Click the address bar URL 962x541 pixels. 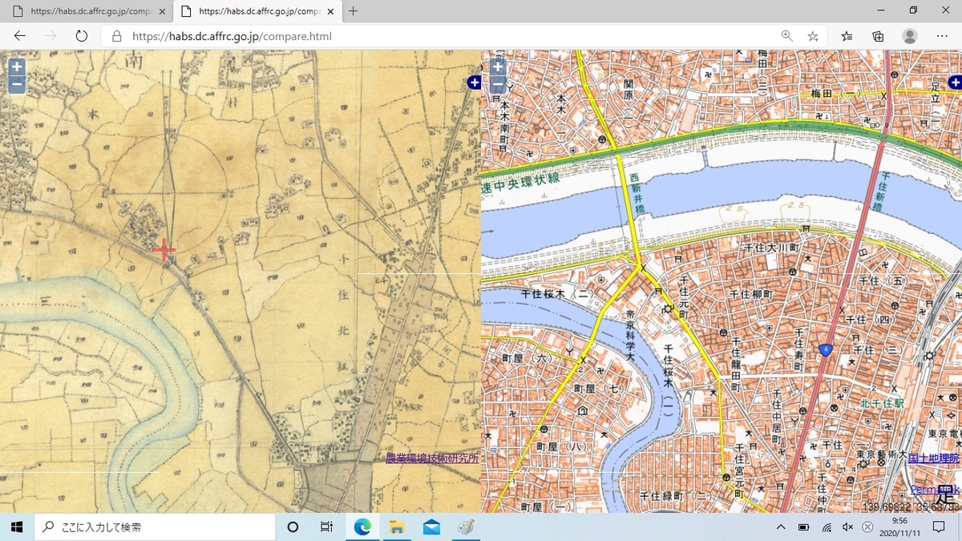232,36
